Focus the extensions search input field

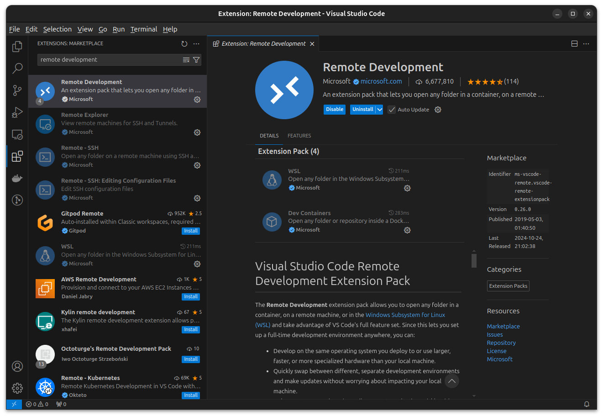point(110,60)
